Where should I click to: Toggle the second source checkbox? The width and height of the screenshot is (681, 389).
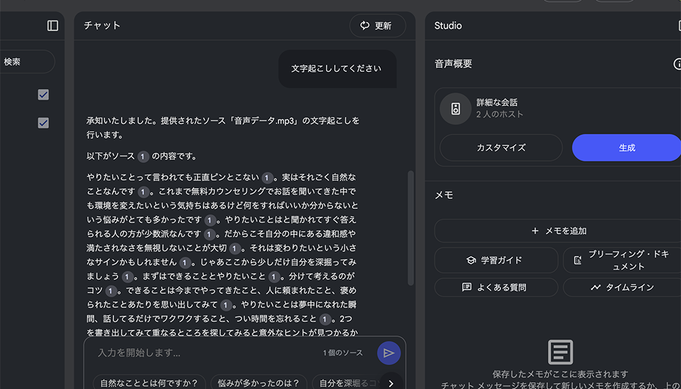click(43, 123)
